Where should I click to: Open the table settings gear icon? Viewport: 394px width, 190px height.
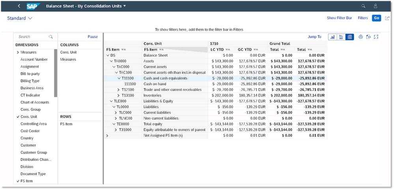(360, 37)
